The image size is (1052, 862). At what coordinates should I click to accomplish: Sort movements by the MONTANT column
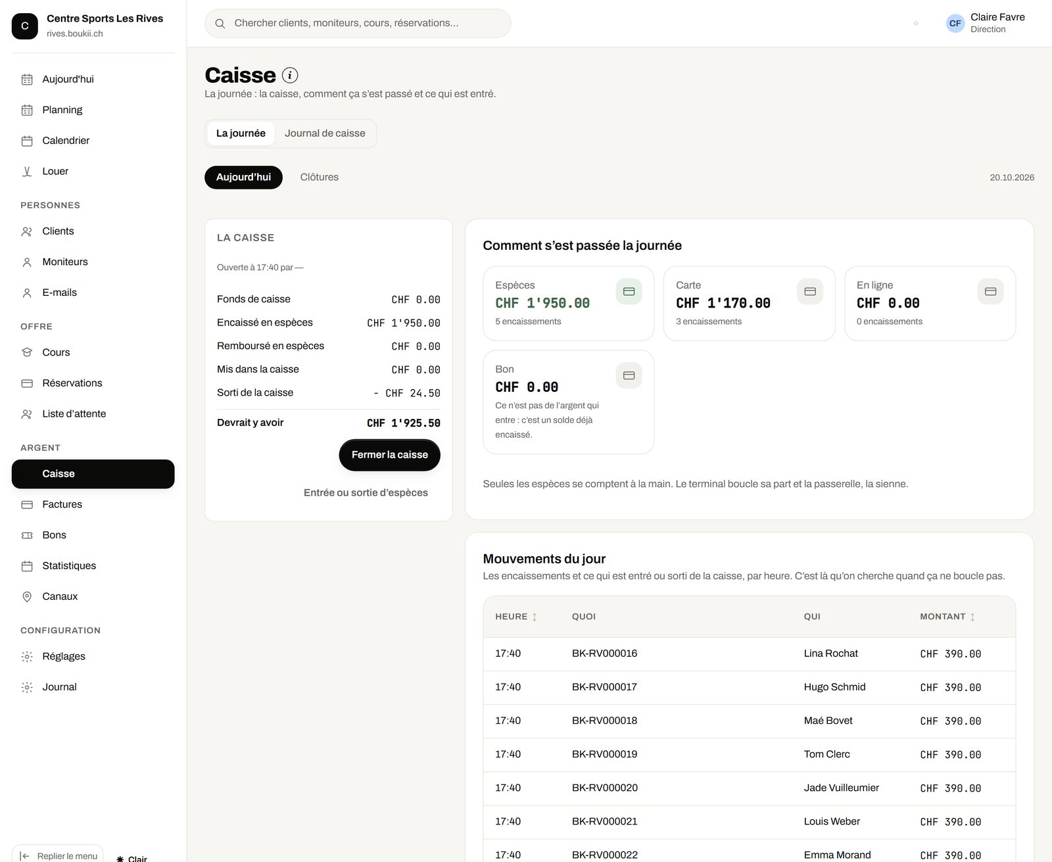(x=947, y=617)
